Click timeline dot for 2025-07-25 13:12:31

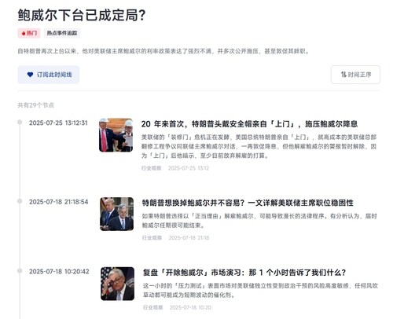pos(20,122)
